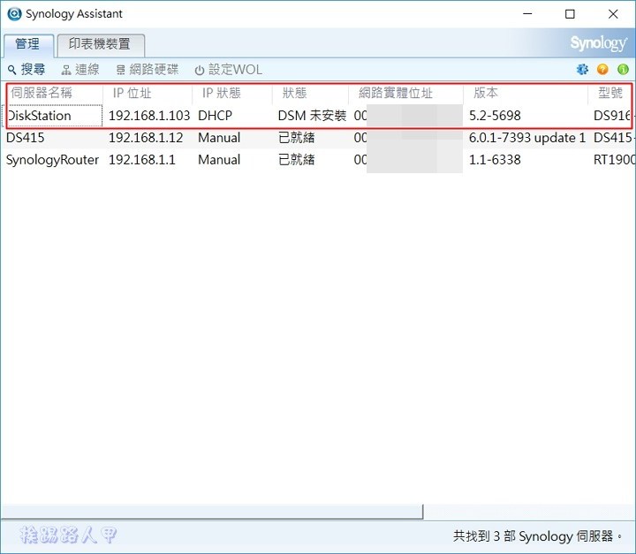Click Manual status in DS415 row
636x554 pixels.
(x=219, y=138)
